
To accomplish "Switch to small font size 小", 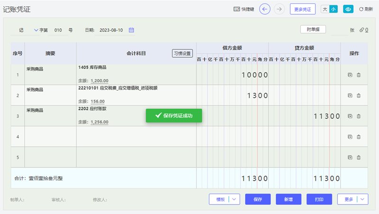I will [334, 9].
